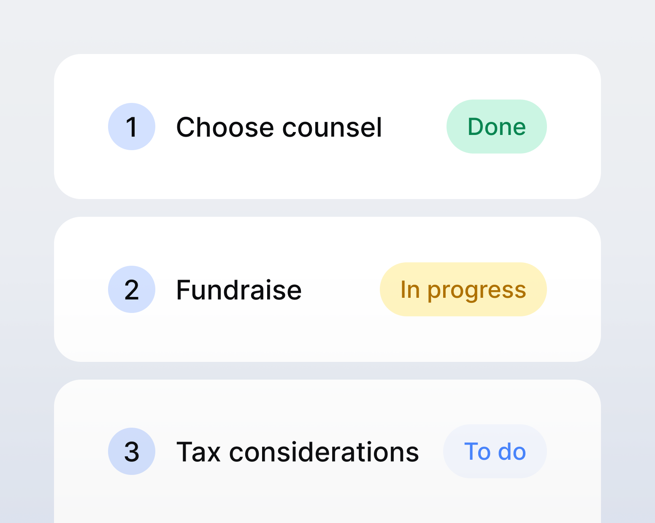Click the circled 3 beside Tax considerations
Viewport: 655px width, 523px height.
tap(132, 451)
